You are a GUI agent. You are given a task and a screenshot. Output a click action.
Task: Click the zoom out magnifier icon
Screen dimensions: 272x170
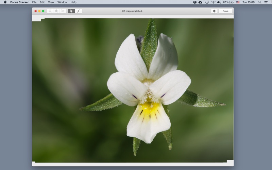click(x=50, y=11)
